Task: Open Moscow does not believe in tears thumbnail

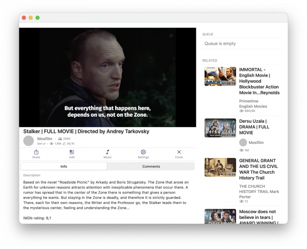Action: 220,217
